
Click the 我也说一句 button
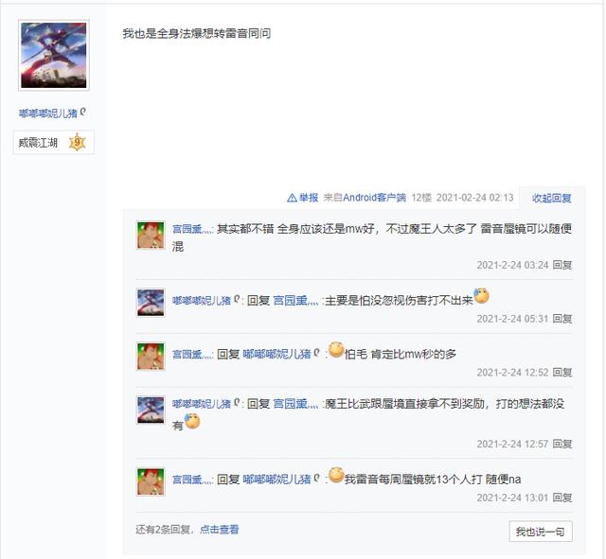pyautogui.click(x=541, y=532)
